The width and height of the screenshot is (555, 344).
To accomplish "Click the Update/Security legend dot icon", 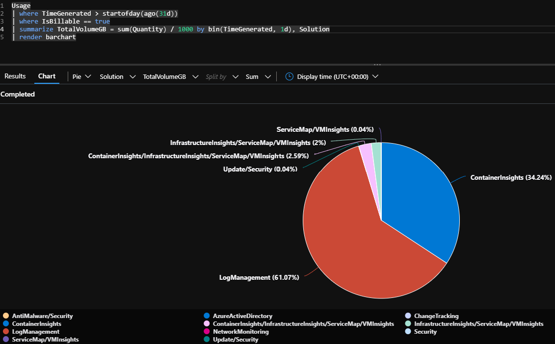I will coord(207,339).
